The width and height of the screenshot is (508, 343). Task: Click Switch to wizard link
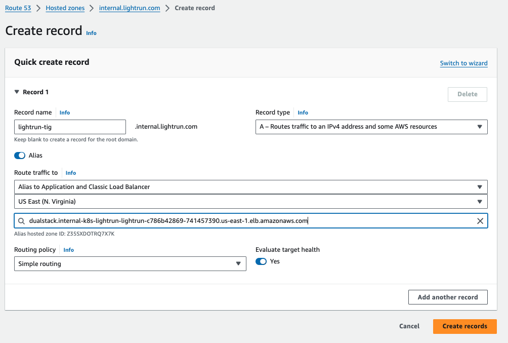pos(463,63)
